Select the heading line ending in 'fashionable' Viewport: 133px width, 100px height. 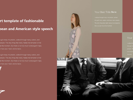(22, 21)
